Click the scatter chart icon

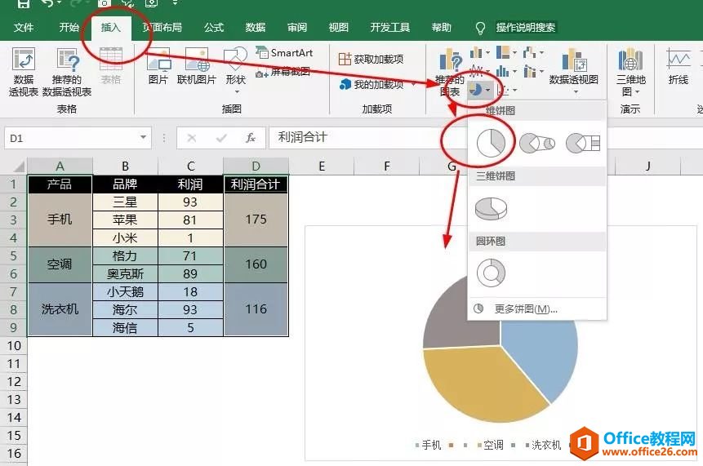504,91
